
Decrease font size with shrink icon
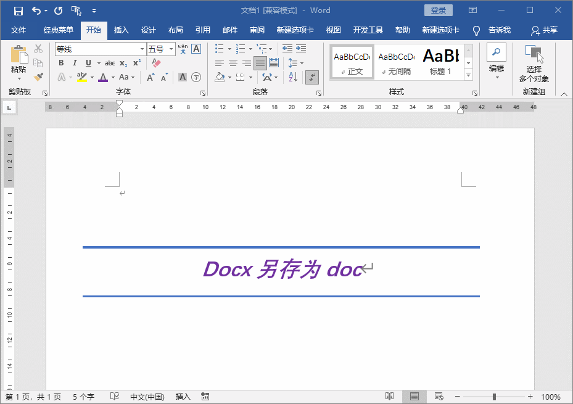[x=165, y=77]
